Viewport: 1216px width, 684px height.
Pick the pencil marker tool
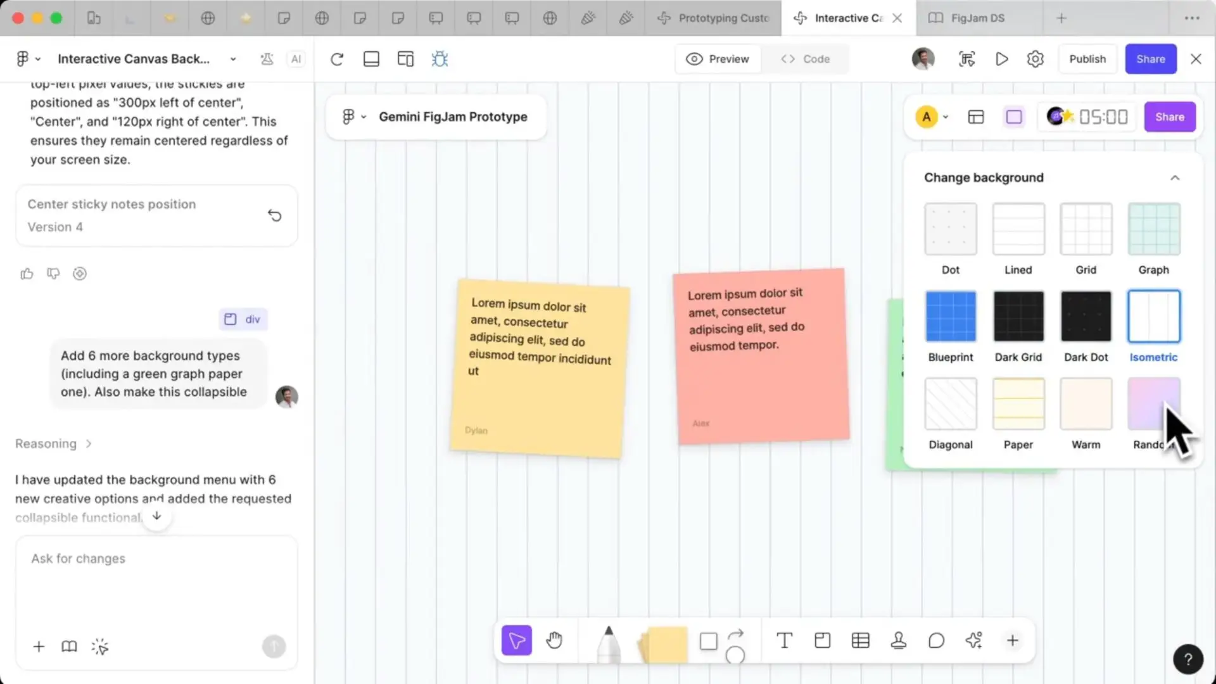(608, 644)
